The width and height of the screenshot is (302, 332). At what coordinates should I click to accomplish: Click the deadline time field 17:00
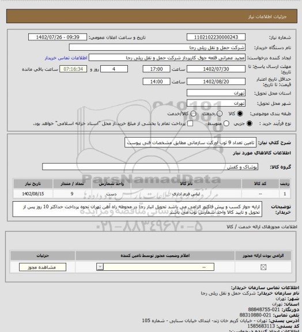point(156,69)
